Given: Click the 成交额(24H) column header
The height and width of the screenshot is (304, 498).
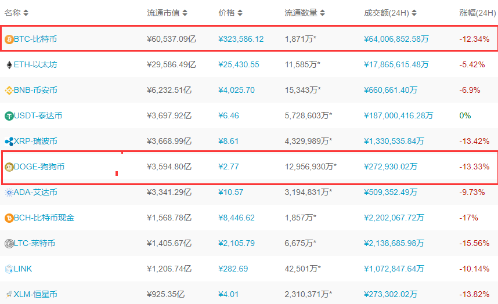Looking at the screenshot, I should [387, 13].
